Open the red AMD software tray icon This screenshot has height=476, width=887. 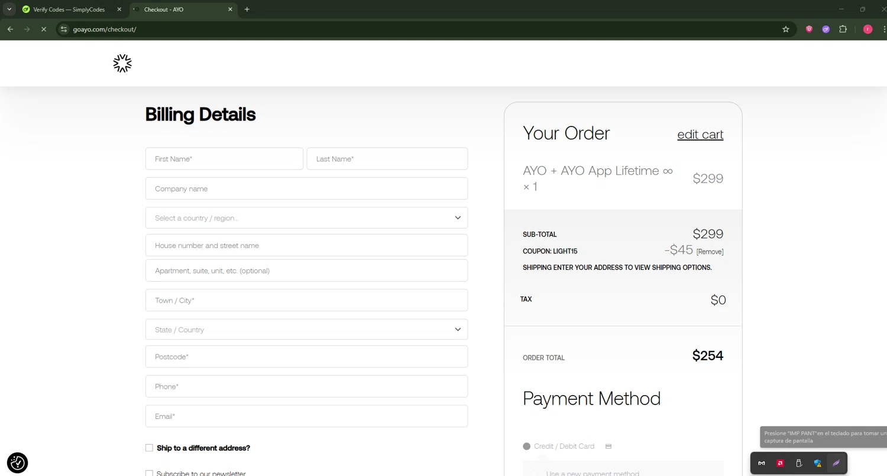click(x=781, y=464)
